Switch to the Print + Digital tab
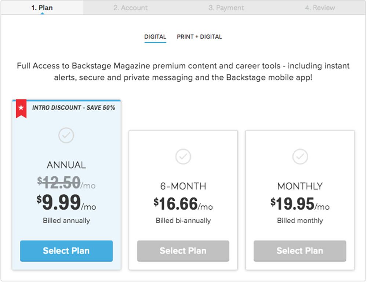Viewport: 367px width, 289px height. 199,37
